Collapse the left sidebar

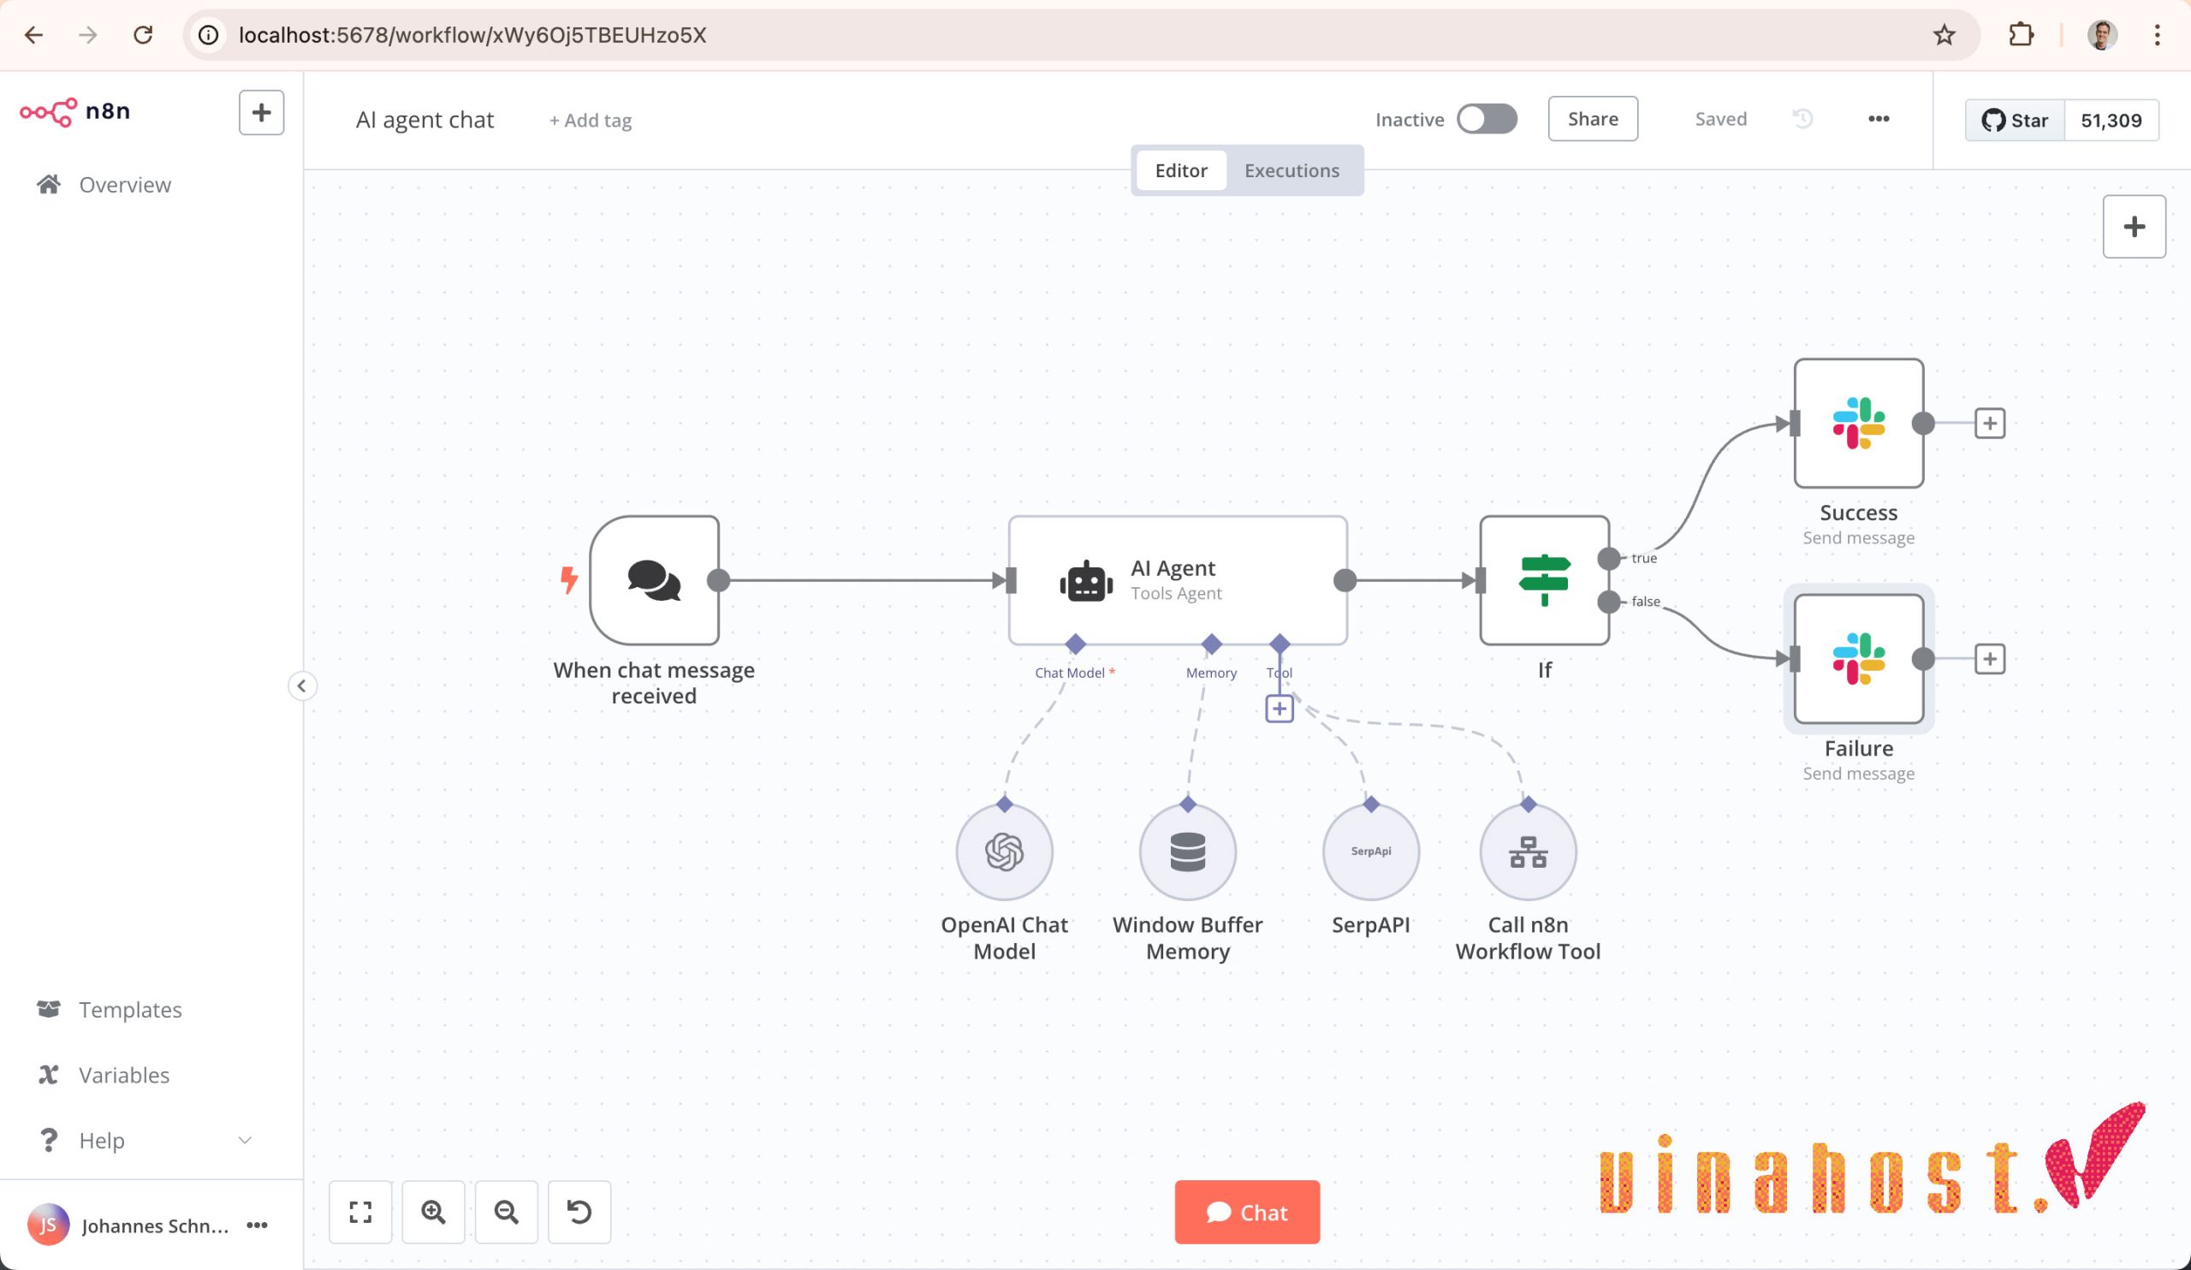[302, 685]
